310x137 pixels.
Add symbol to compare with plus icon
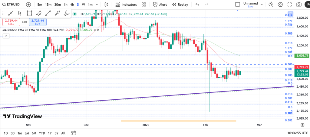28,5
